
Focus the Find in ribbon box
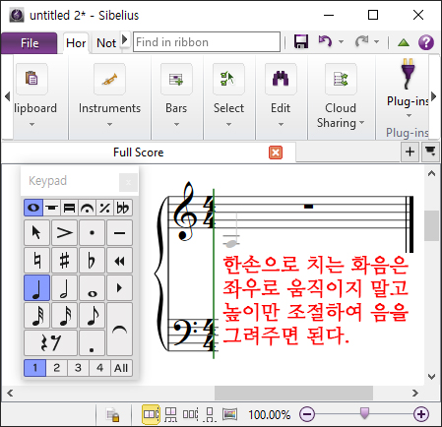pyautogui.click(x=207, y=42)
